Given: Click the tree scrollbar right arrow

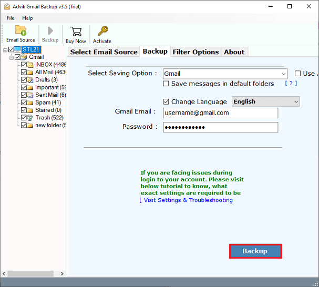Looking at the screenshot, I should pos(62,274).
